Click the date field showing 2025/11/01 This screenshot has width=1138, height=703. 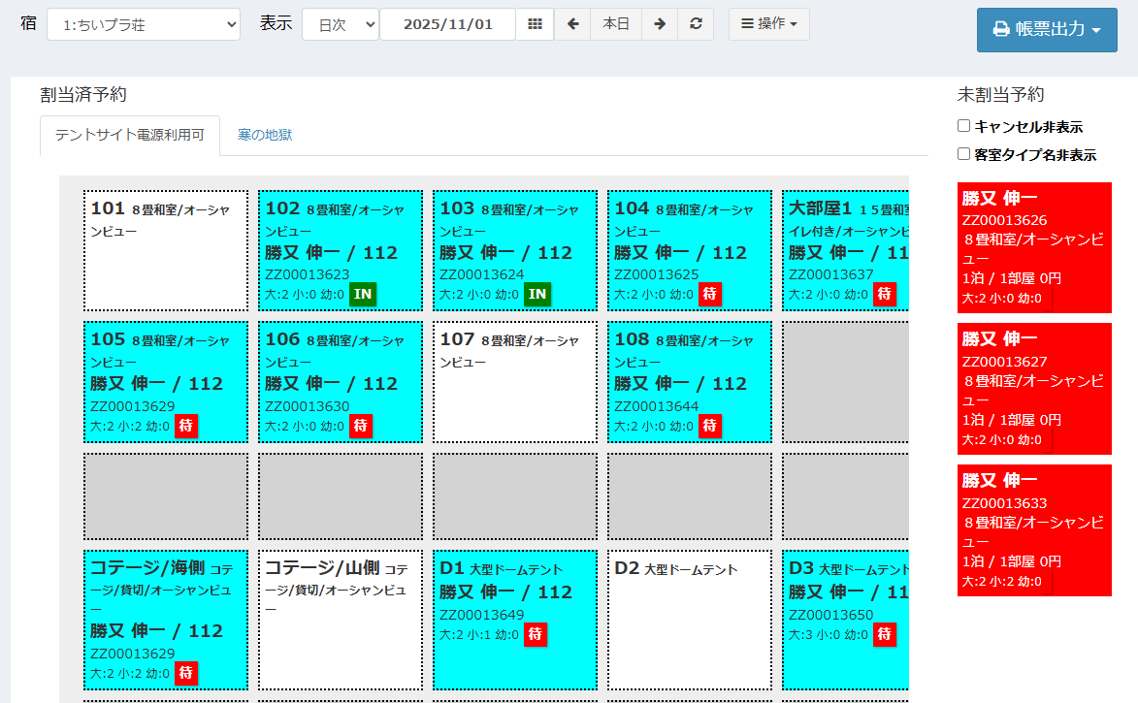[447, 23]
